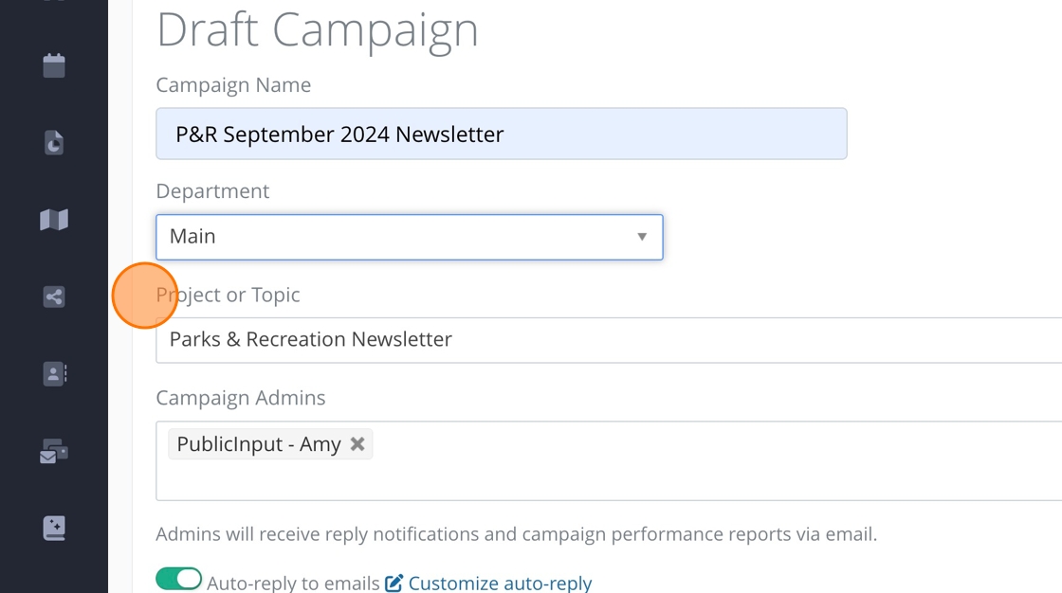Click the Auto-reply to emails label text
This screenshot has width=1062, height=593.
click(x=293, y=584)
